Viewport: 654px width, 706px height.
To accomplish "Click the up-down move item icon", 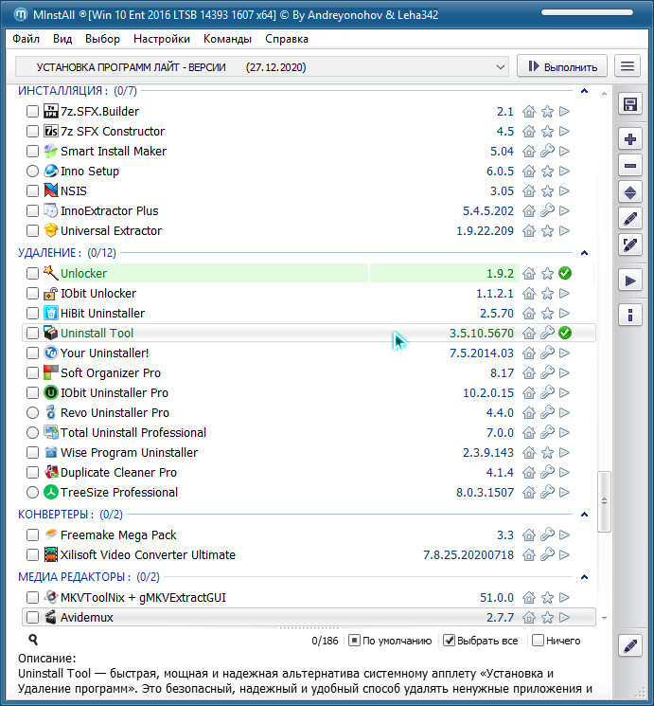I will click(x=629, y=192).
